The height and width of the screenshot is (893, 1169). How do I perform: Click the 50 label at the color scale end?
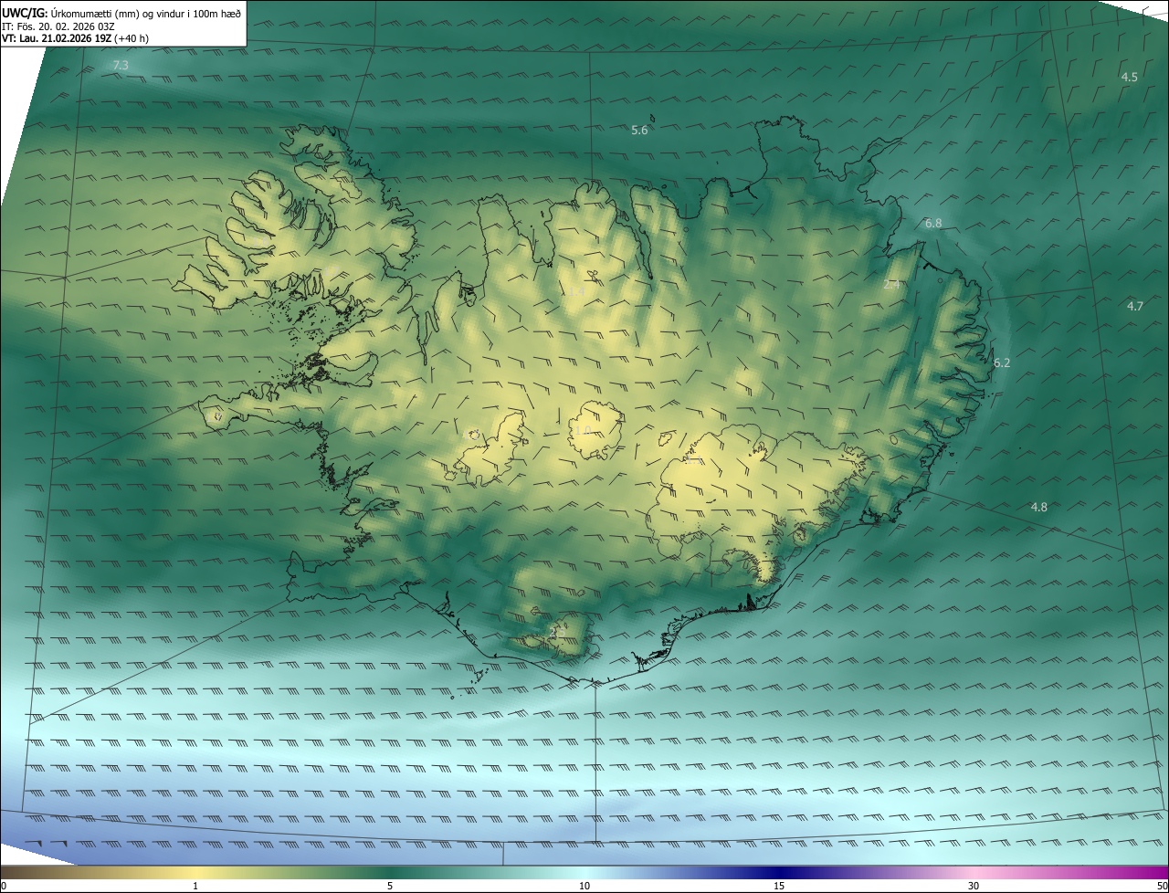click(x=1161, y=886)
